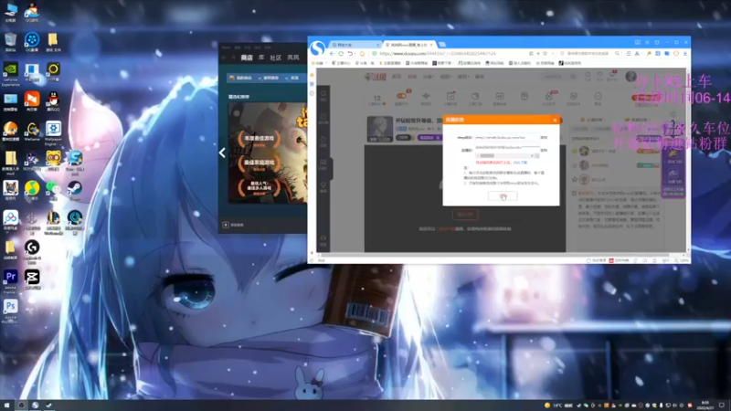
Task: Open the WeGame desktop shortcut
Action: 32,131
